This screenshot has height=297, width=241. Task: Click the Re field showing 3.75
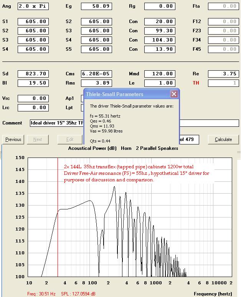click(x=223, y=74)
